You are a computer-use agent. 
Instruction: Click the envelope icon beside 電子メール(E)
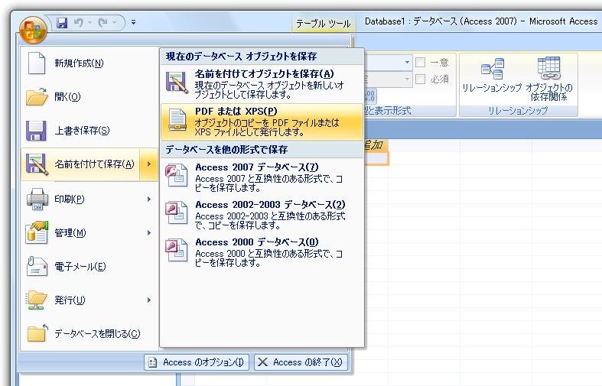pos(37,266)
